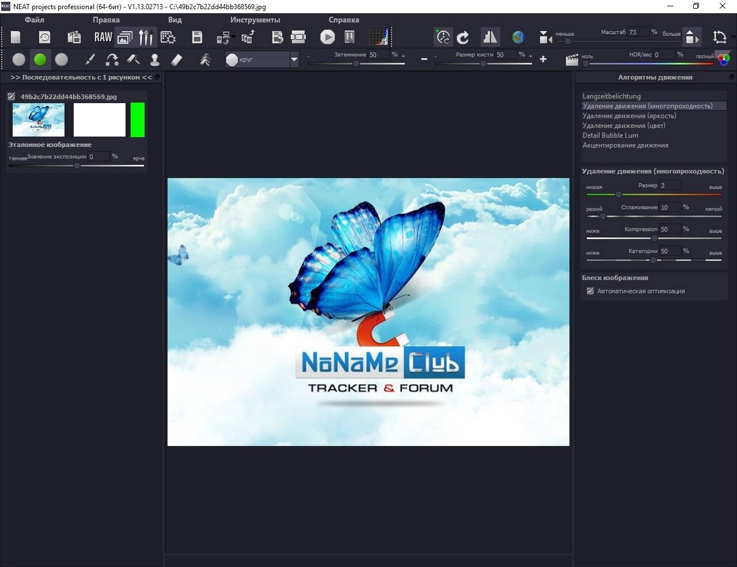Click the new project blank page icon
Screen dimensions: 737x567
coord(16,37)
